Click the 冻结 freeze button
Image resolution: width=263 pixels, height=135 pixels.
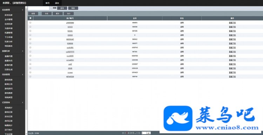coord(47,14)
